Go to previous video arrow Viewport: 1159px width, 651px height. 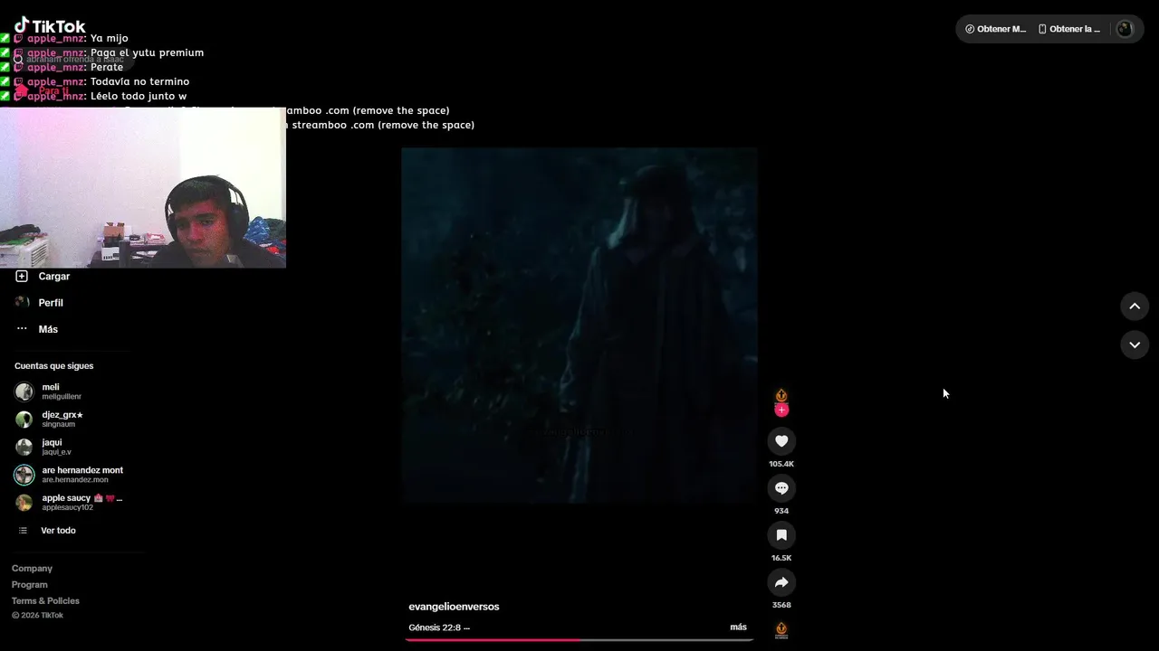(x=1135, y=307)
